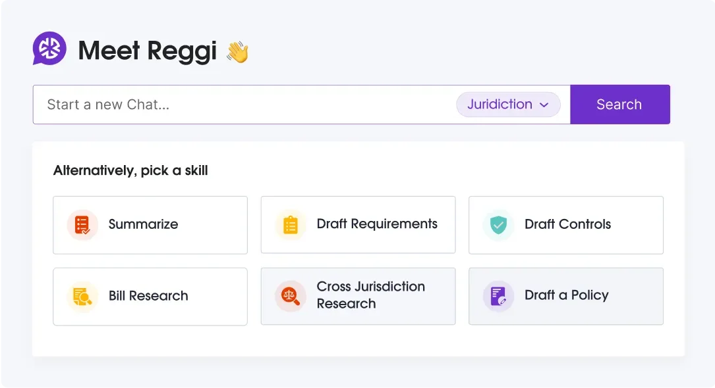Click the purple Draft a Policy icon
Image resolution: width=715 pixels, height=388 pixels.
(x=498, y=296)
